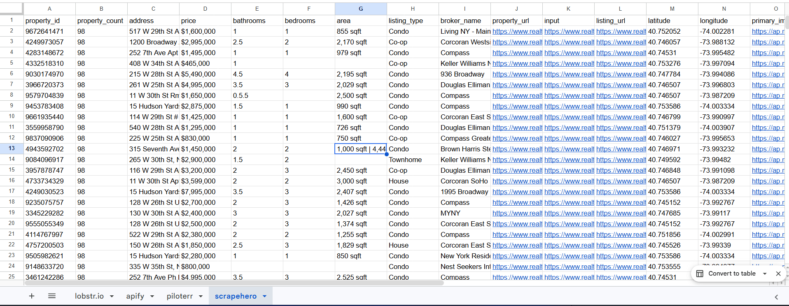Open the piloterr tab dropdown arrow
Image resolution: width=789 pixels, height=306 pixels.
click(201, 297)
